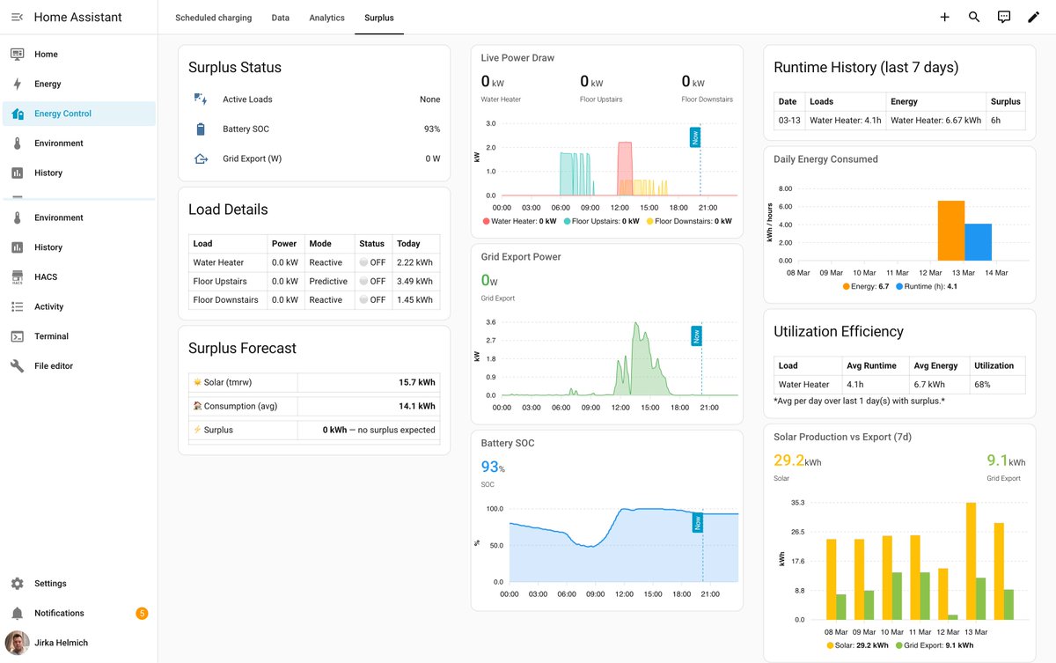
Task: Click the 03-13 date cell in Runtime History
Action: click(x=789, y=120)
